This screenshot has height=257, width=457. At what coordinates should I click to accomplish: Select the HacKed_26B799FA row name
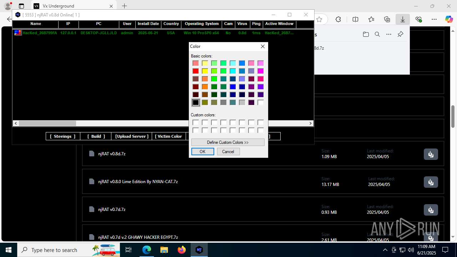40,33
